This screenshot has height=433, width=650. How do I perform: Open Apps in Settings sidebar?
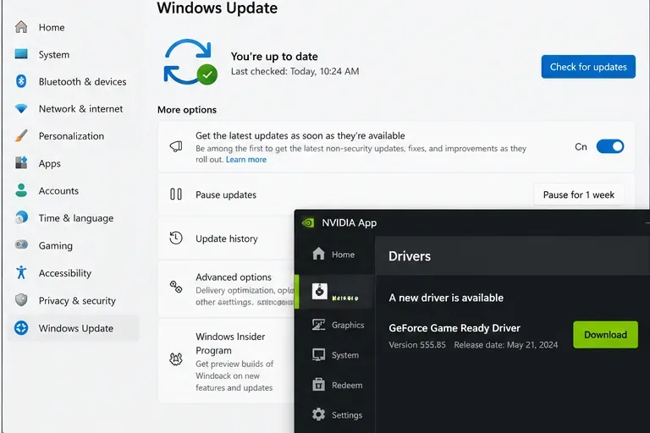point(73,163)
